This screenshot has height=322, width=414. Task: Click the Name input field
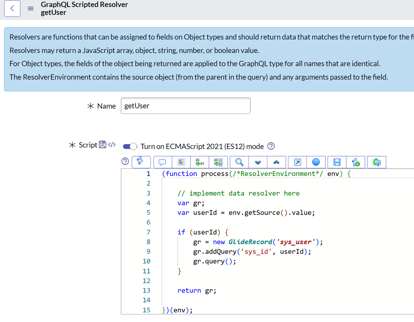pos(186,106)
